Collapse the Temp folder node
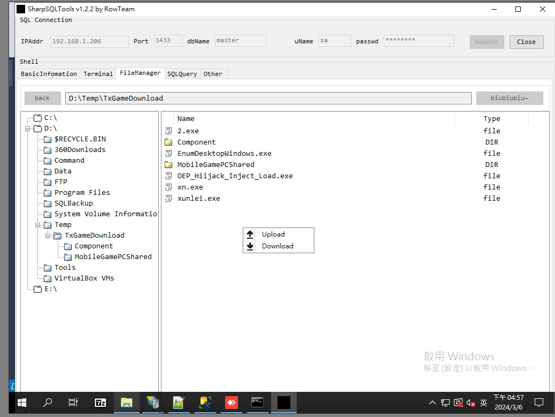 tap(38, 225)
